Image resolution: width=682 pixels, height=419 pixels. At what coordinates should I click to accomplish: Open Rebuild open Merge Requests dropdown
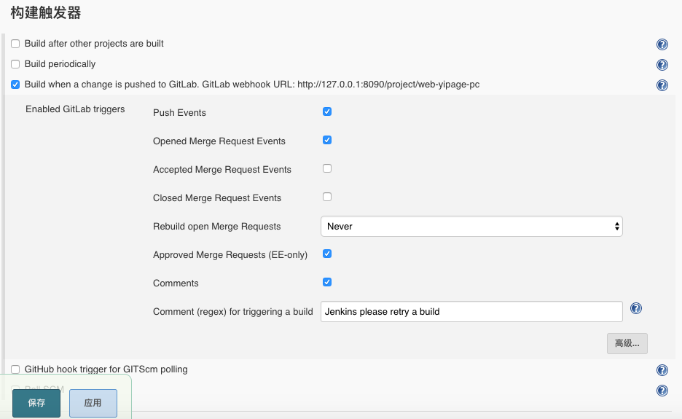pyautogui.click(x=471, y=226)
